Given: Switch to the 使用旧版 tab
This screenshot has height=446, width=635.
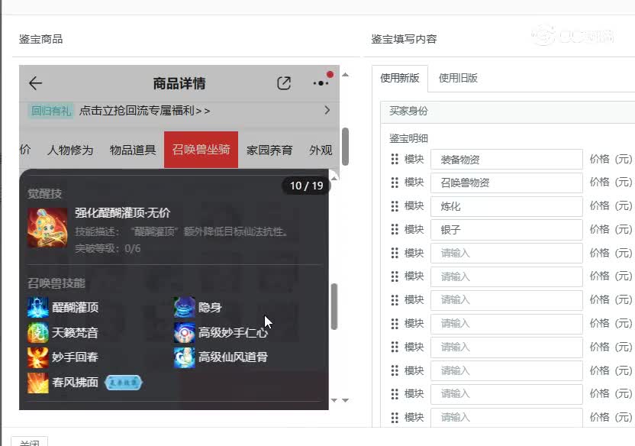Looking at the screenshot, I should click(x=456, y=77).
